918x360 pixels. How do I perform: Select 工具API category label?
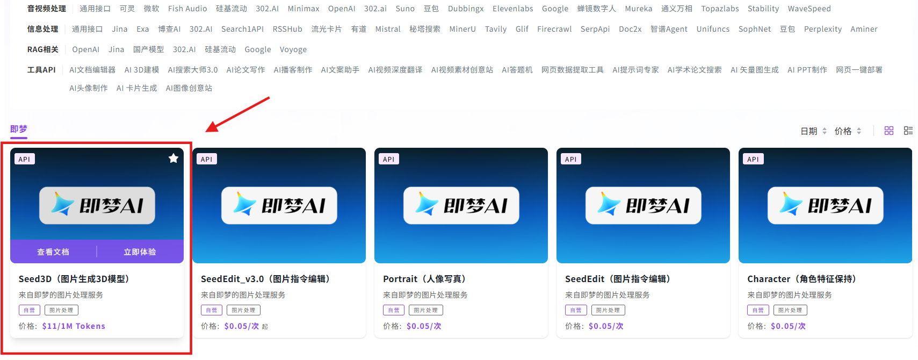[41, 70]
